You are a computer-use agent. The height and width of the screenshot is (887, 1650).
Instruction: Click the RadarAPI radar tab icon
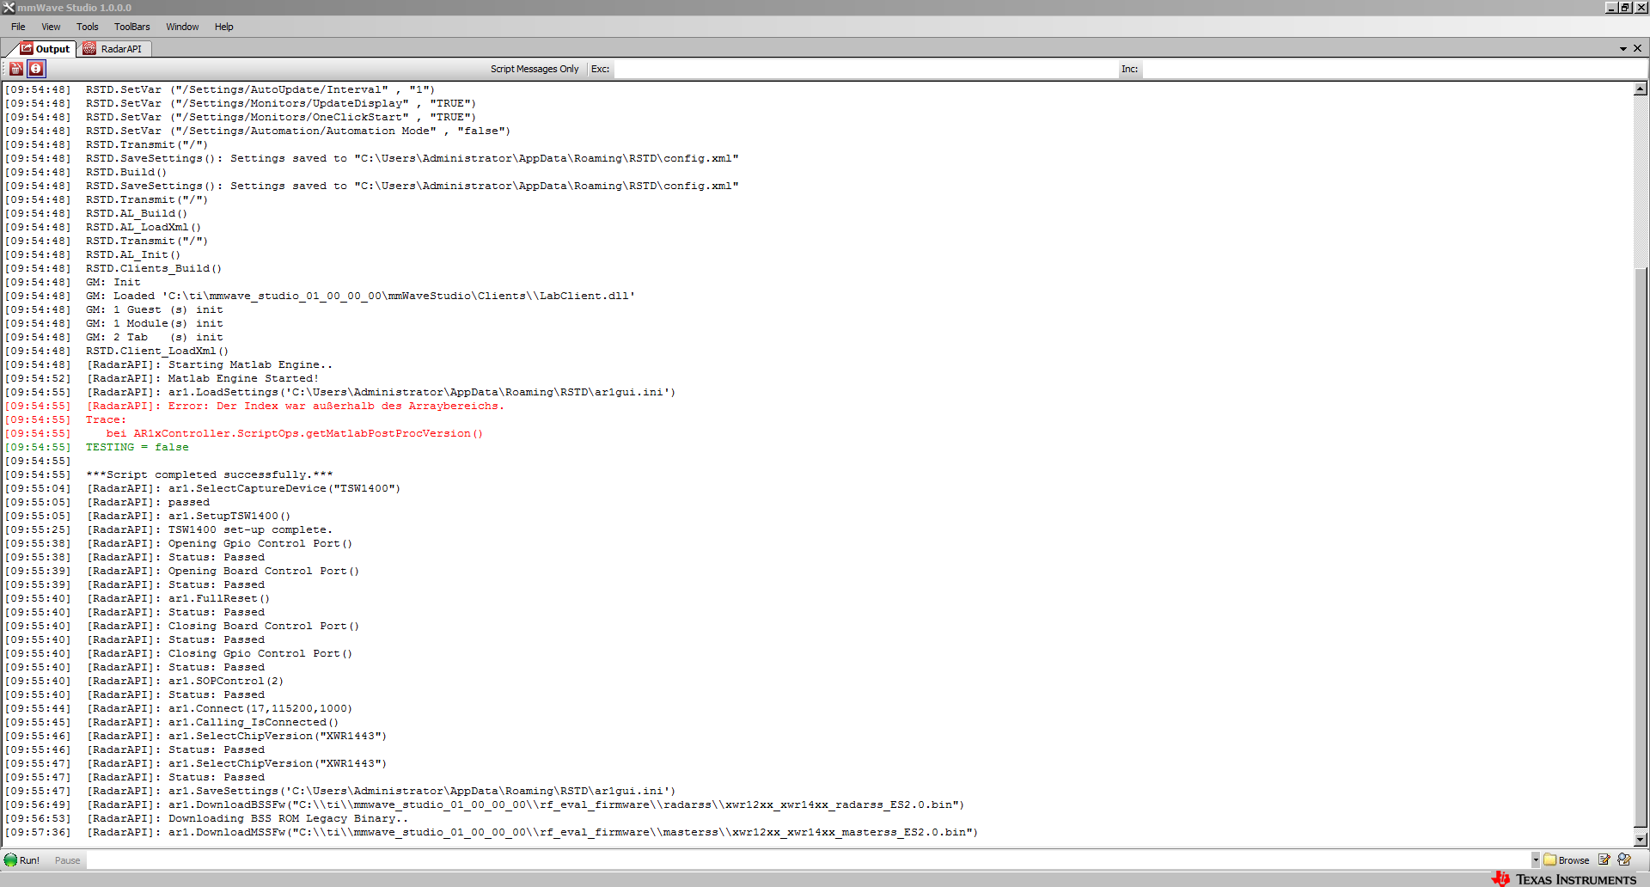click(89, 49)
